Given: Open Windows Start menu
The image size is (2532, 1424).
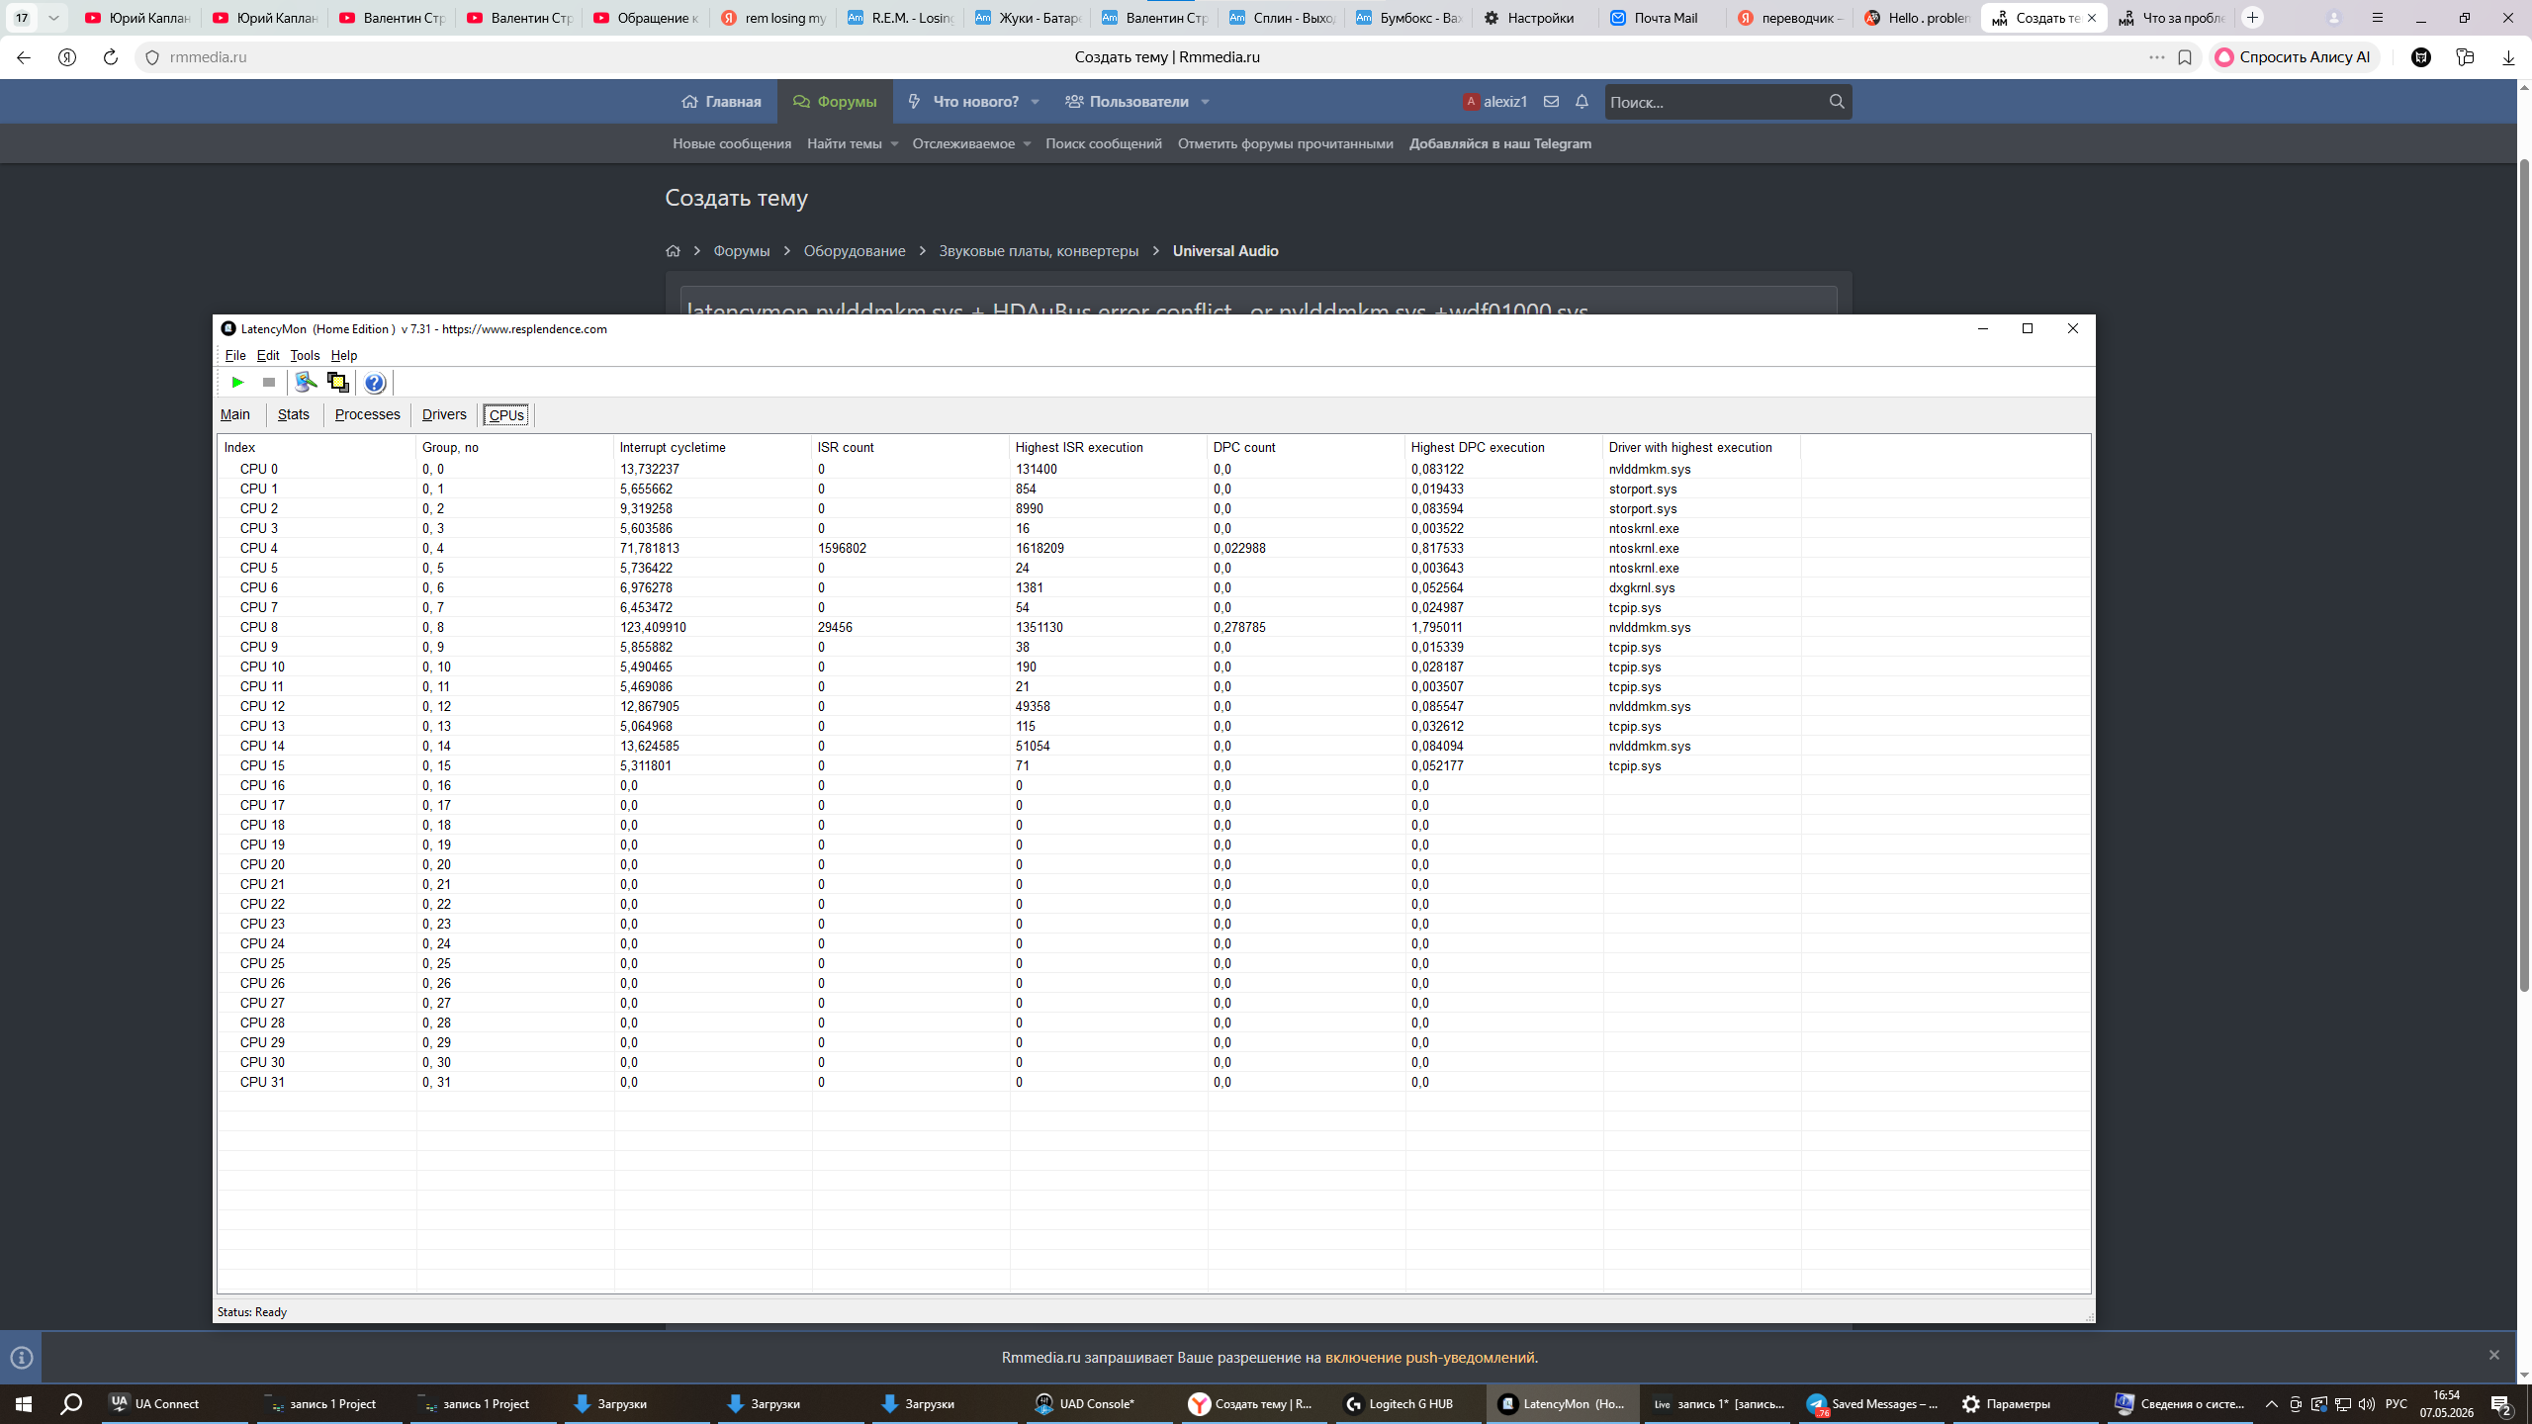Looking at the screenshot, I should [24, 1404].
